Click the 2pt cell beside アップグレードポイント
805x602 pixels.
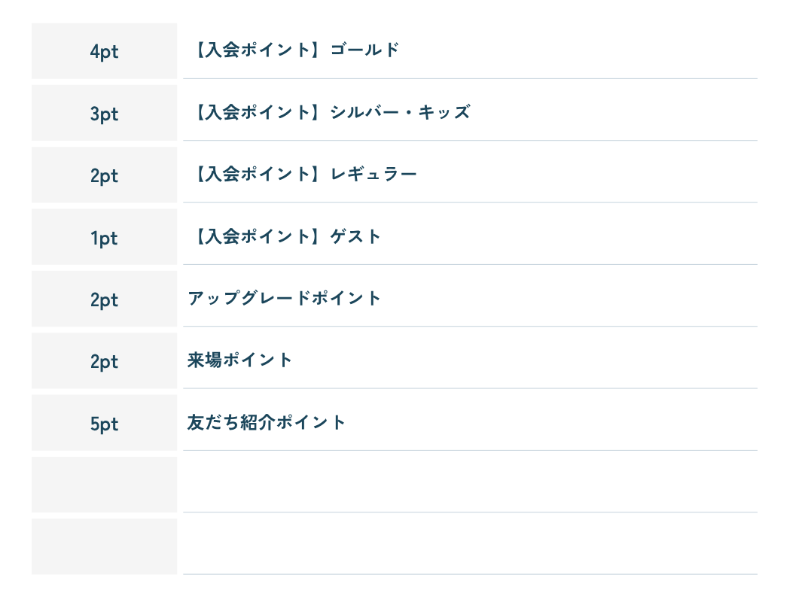(x=104, y=299)
